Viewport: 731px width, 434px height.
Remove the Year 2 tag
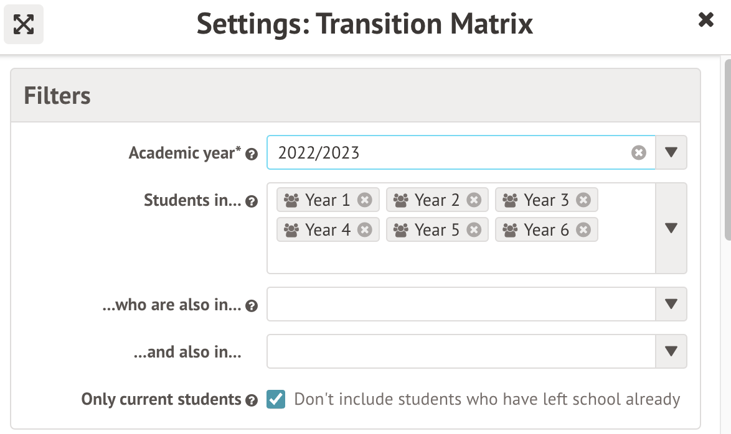(x=474, y=200)
